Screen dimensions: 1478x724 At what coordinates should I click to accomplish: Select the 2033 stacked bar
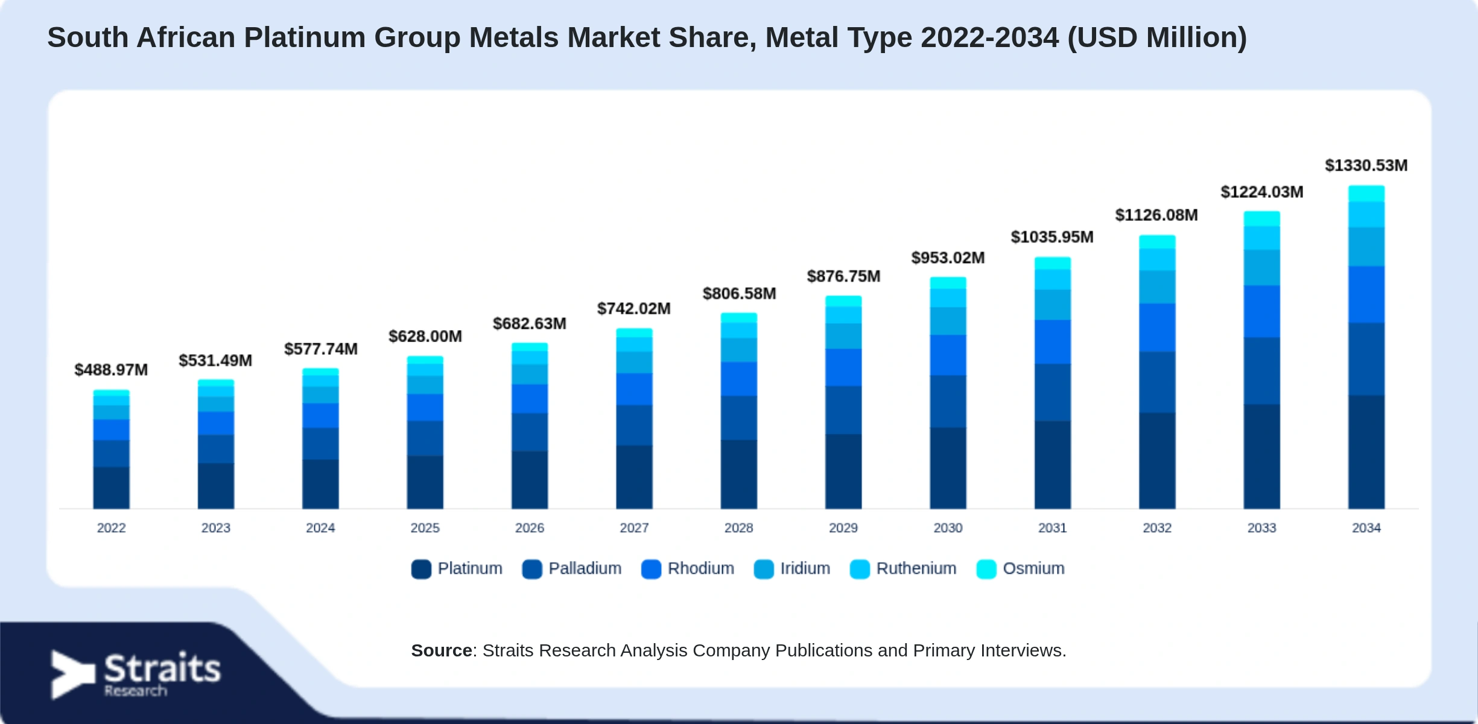[x=1262, y=360]
